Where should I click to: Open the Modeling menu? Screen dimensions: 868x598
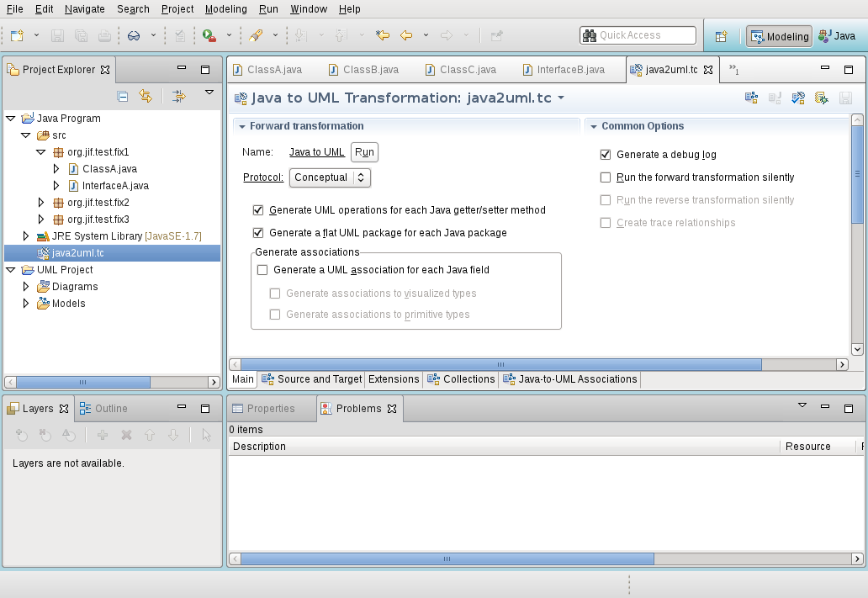(x=225, y=9)
